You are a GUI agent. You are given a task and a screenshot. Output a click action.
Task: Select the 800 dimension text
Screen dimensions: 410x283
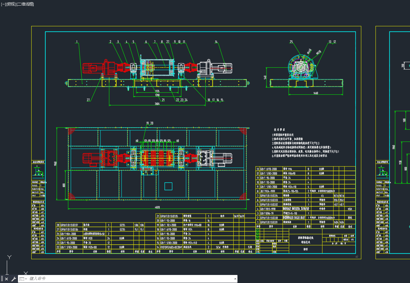[64, 185]
